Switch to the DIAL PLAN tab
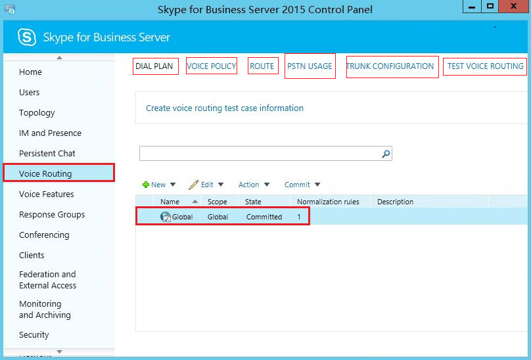531x360 pixels. 154,66
